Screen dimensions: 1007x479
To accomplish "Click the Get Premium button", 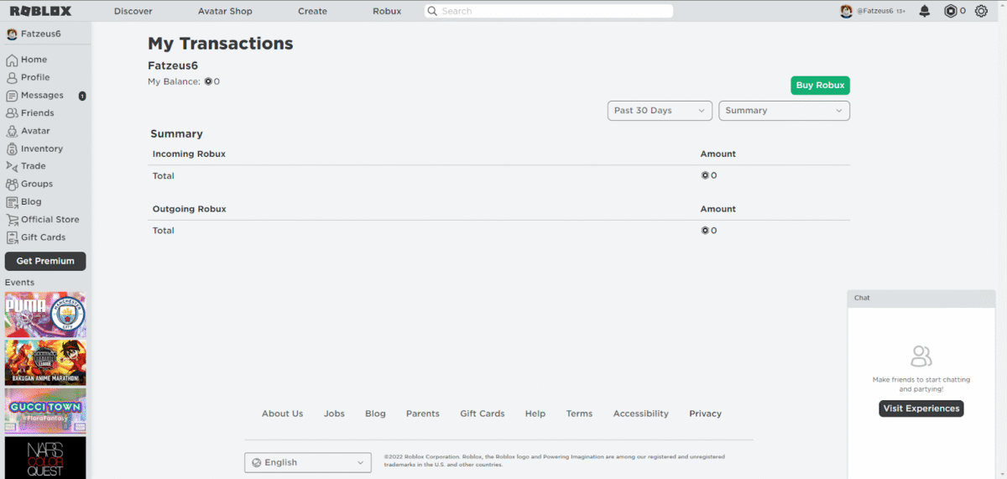I will click(45, 261).
